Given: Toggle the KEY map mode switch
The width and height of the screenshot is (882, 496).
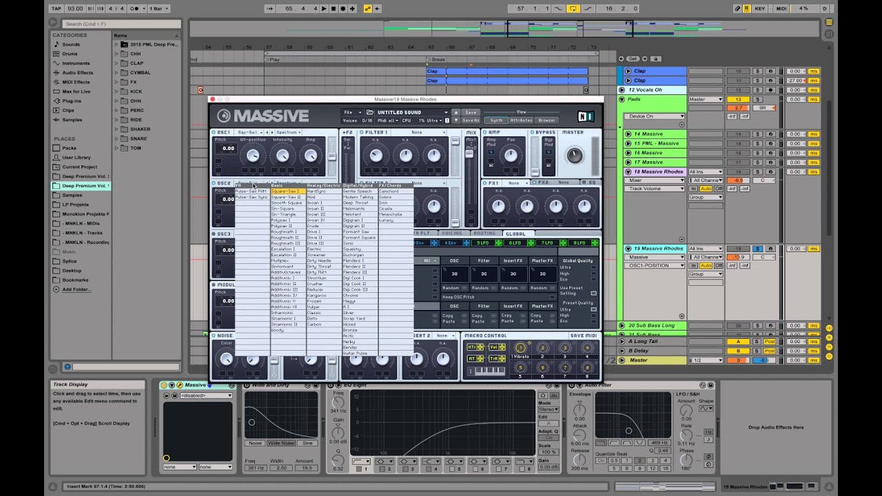Looking at the screenshot, I should 760,8.
